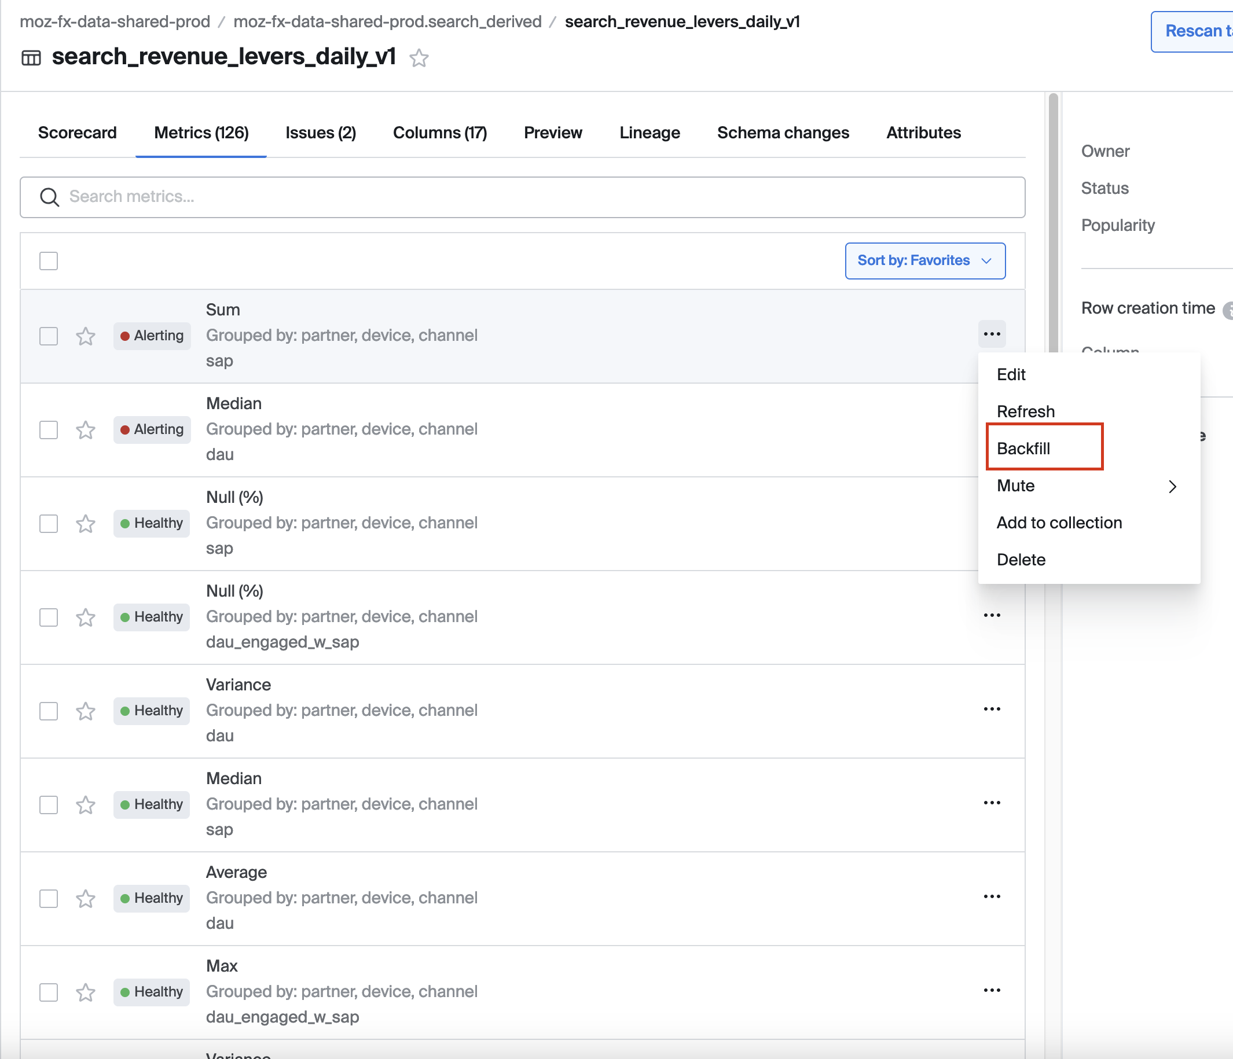Open more options for Variance dau metric
Viewport: 1233px width, 1059px height.
point(992,709)
